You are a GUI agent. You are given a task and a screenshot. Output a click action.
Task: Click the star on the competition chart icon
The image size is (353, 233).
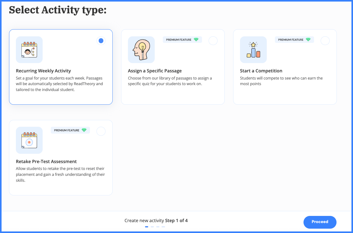click(252, 44)
